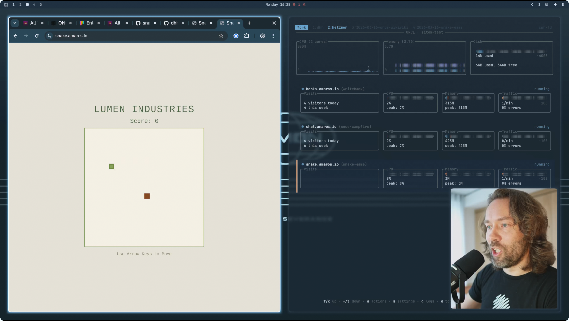This screenshot has width=569, height=321.
Task: Toggle to the running books.amaros.io status indicator
Action: coord(302,89)
